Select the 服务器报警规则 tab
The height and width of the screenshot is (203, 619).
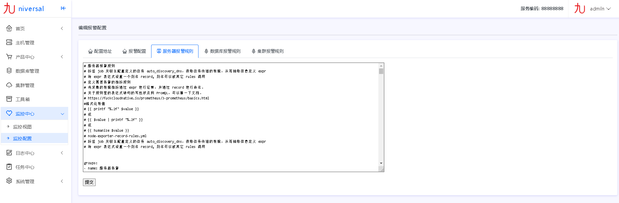click(x=175, y=51)
